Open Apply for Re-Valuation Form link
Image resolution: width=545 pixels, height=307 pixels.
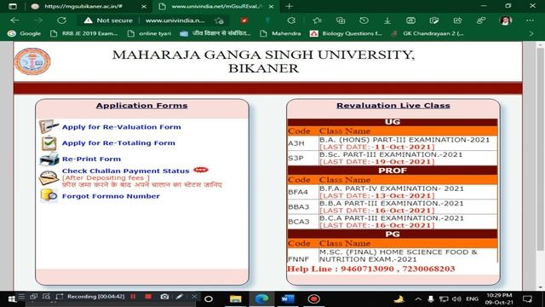point(121,127)
